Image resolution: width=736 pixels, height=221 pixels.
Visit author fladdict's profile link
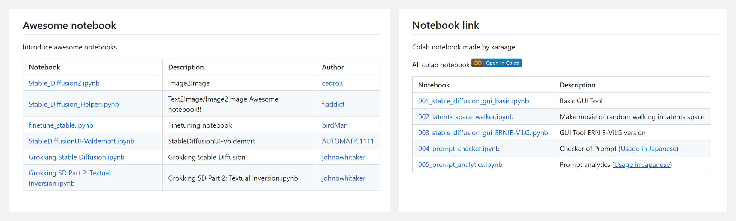[x=333, y=104]
